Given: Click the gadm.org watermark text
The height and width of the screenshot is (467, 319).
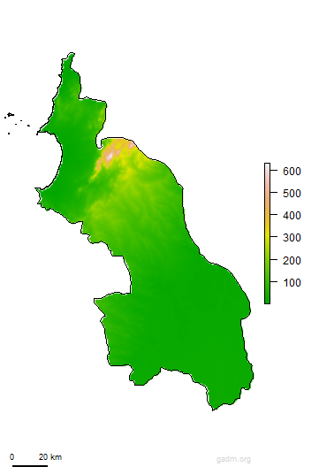Looking at the screenshot, I should coord(233,459).
